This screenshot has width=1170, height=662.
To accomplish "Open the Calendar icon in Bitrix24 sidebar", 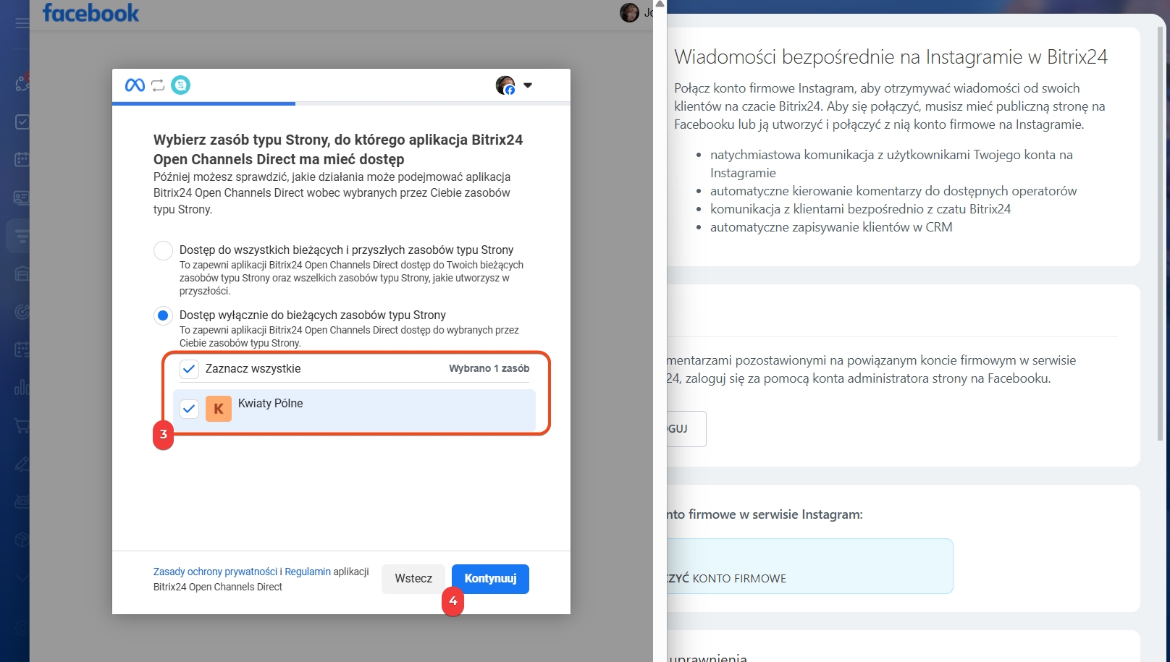I will (22, 159).
